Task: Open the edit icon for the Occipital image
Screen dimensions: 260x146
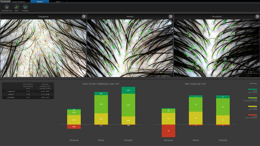Action: [257, 17]
